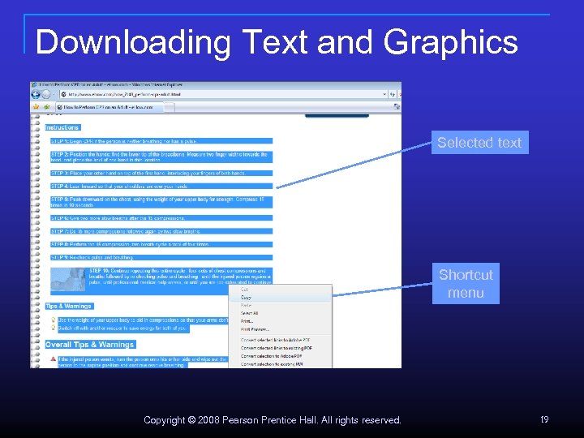This screenshot has height=438, width=584.
Task: Choose Convert selected links to existing PDF
Action: tap(280, 348)
